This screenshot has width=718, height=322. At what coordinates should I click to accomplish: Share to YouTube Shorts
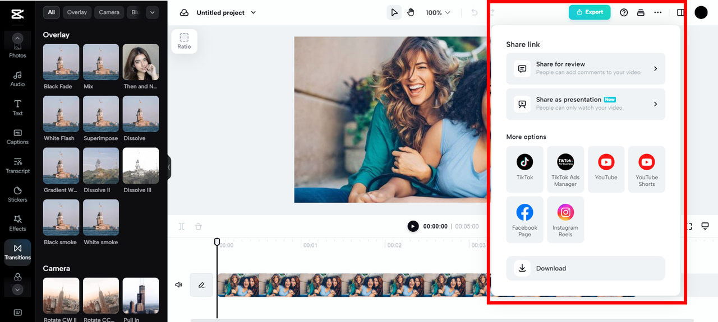(x=647, y=169)
